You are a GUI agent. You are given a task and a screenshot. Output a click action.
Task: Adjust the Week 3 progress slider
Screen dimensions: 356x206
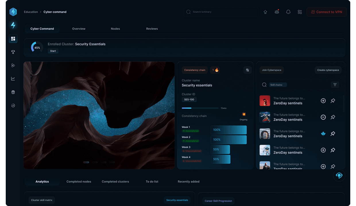point(220,149)
